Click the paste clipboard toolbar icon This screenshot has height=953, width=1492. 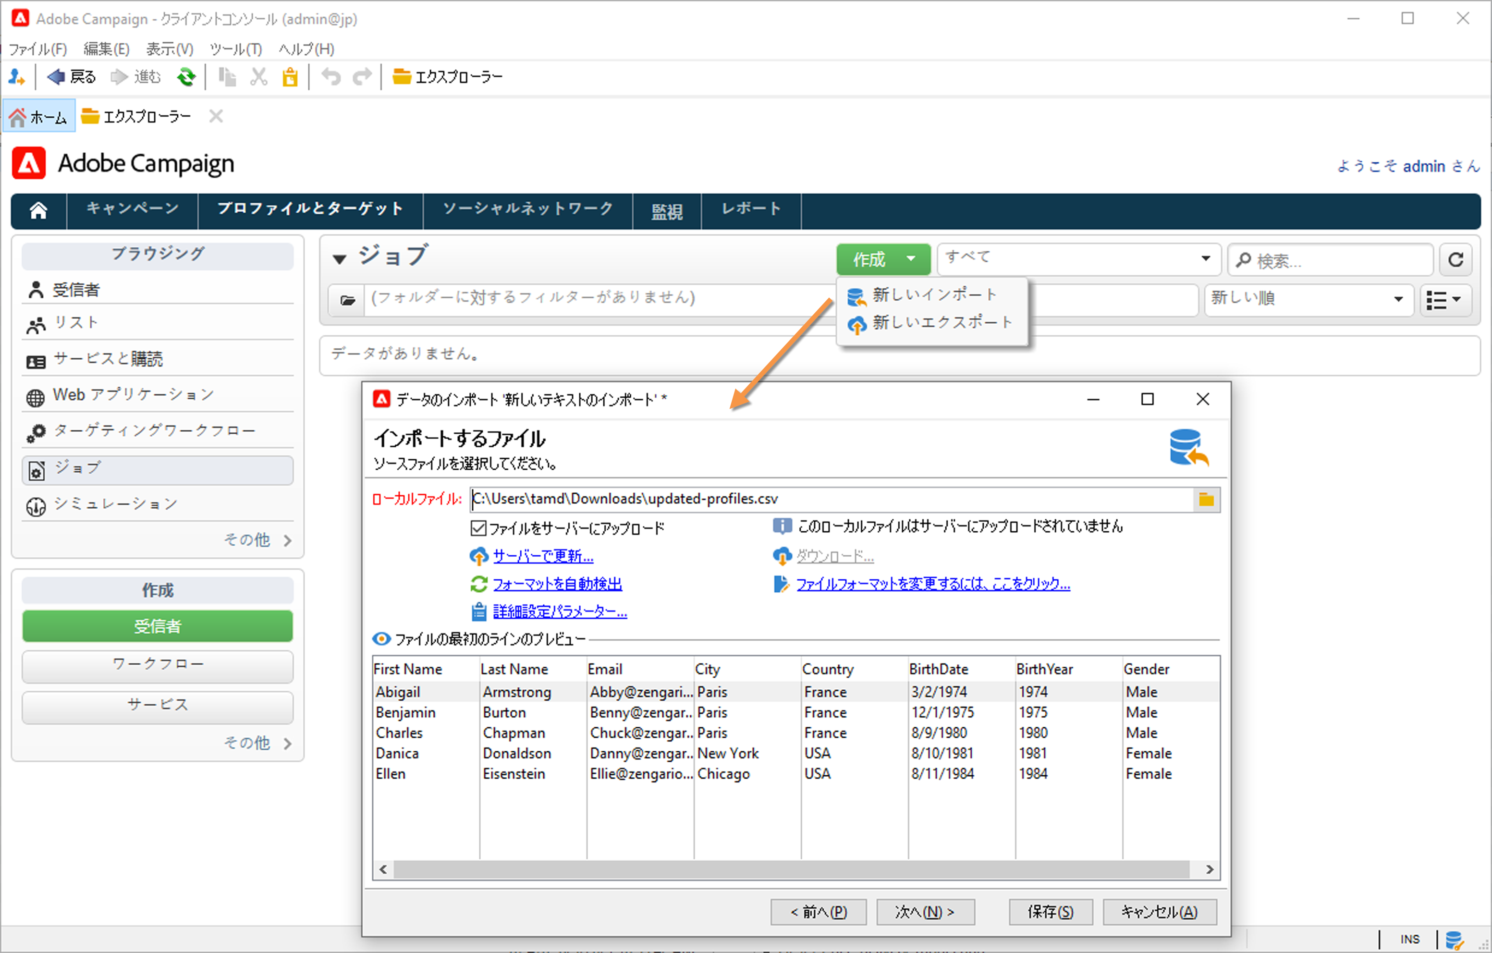coord(290,77)
